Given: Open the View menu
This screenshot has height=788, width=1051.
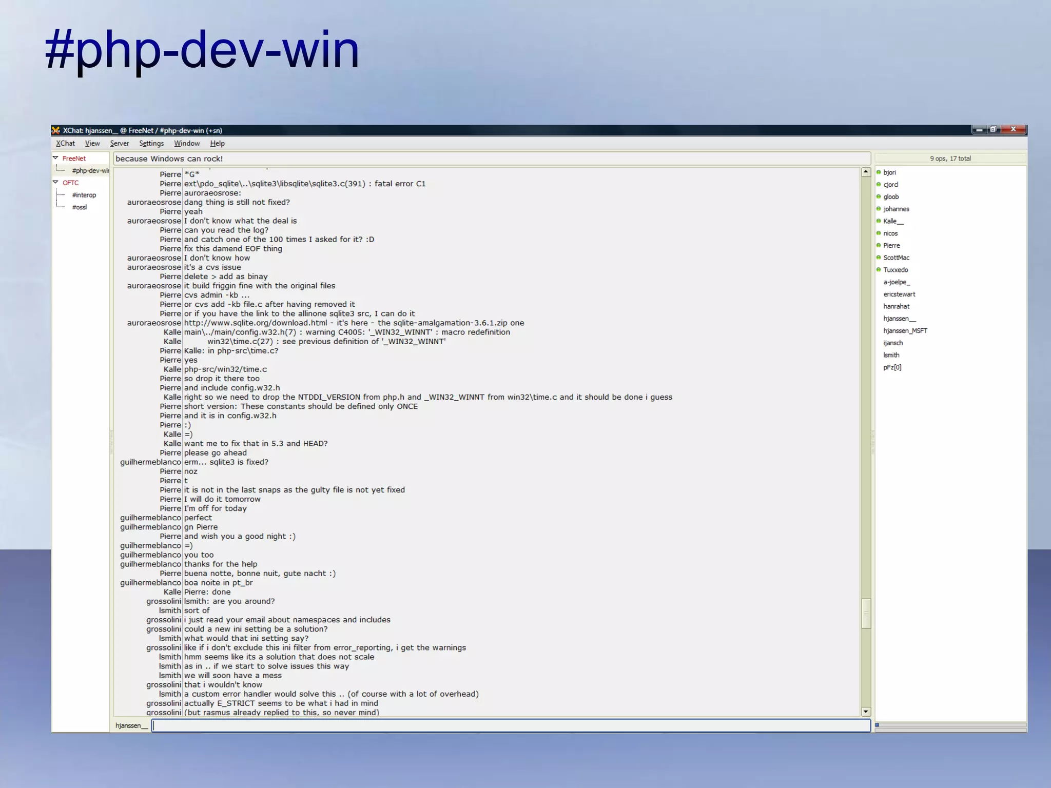Looking at the screenshot, I should 92,144.
